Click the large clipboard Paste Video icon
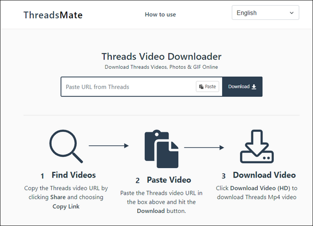Image resolution: width=313 pixels, height=226 pixels. (160, 148)
